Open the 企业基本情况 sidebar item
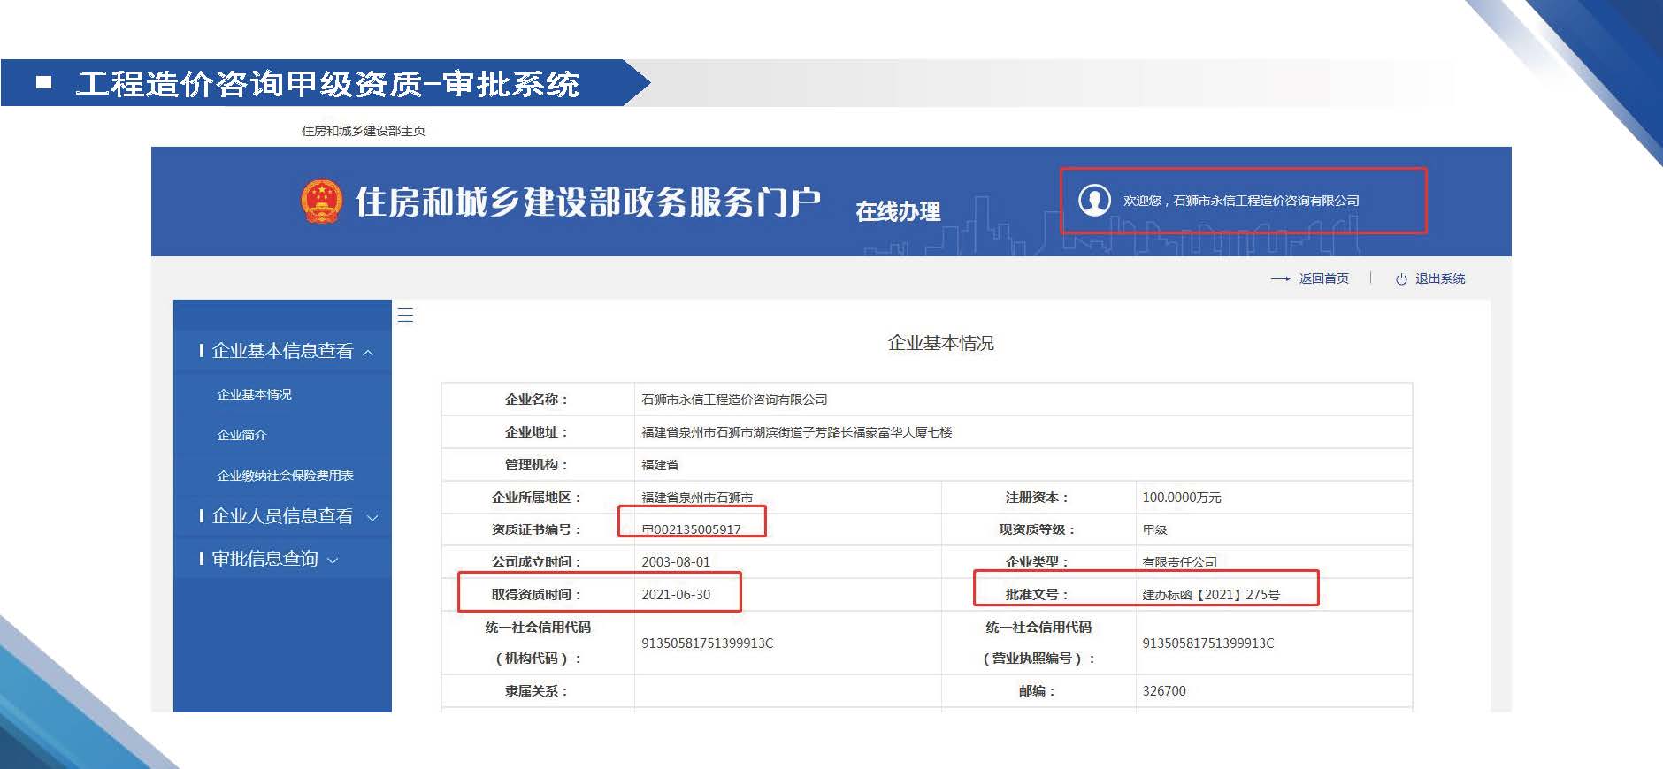The height and width of the screenshot is (769, 1663). tap(254, 394)
